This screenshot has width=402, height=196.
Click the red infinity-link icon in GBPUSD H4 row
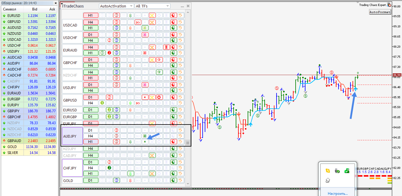tap(137, 103)
